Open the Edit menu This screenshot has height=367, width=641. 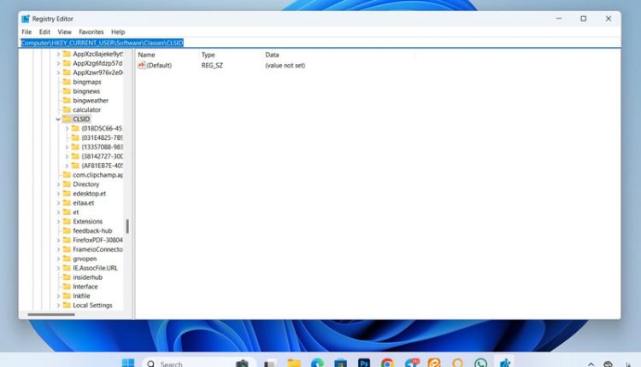[44, 32]
